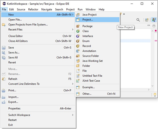Click the Save As icon
Viewport: 158px width, 129px height.
4,53
